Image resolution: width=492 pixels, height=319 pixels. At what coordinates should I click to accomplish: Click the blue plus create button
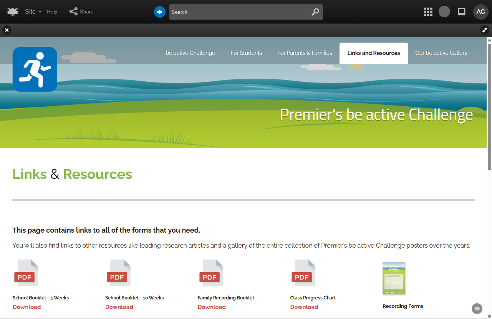[x=160, y=12]
